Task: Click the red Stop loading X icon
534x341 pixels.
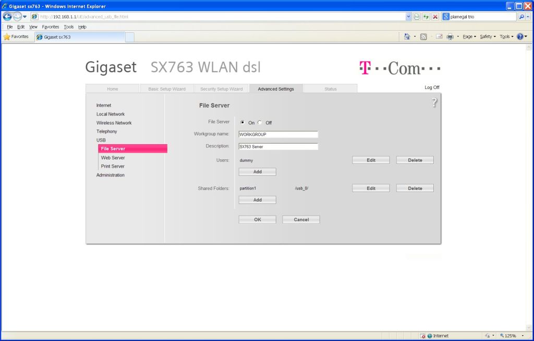Action: [435, 17]
